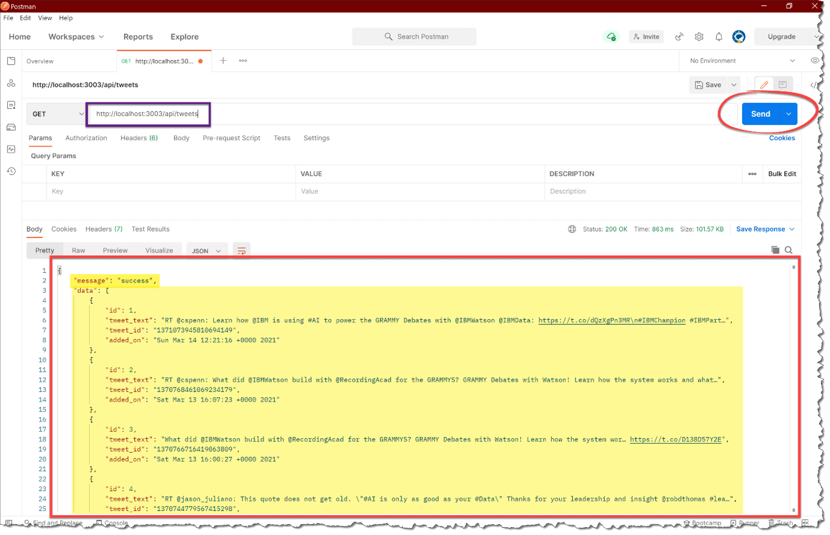The image size is (830, 535).
Task: Click the response pane vertical scrollbar
Action: pyautogui.click(x=794, y=385)
